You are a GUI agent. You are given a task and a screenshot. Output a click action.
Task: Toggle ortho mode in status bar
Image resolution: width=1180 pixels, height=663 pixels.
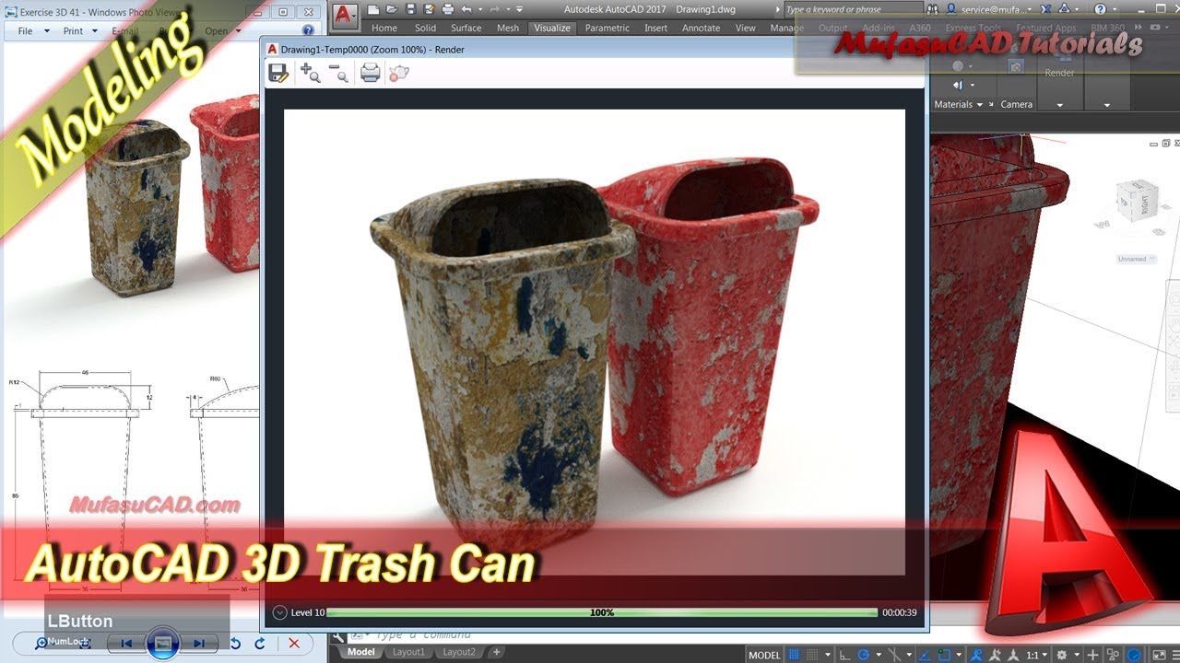(x=845, y=655)
